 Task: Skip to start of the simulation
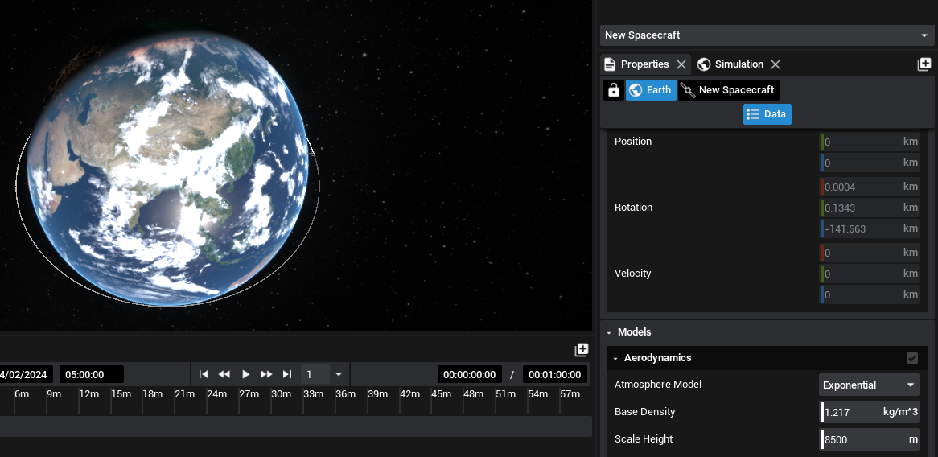[x=204, y=374]
